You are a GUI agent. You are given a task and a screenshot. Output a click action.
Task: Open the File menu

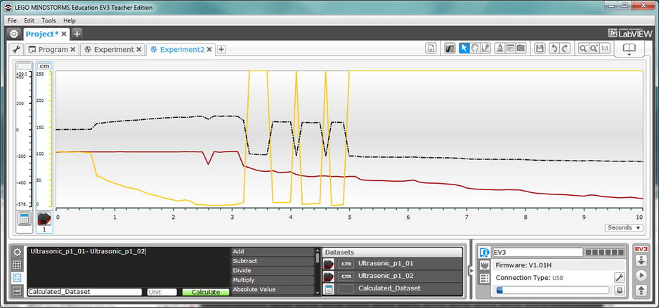12,20
